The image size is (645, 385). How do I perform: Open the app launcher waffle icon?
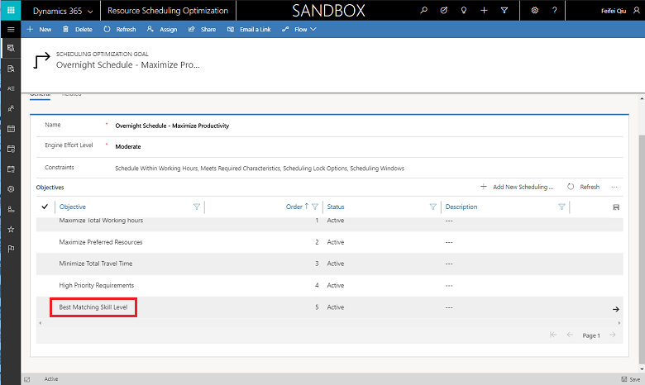point(10,10)
